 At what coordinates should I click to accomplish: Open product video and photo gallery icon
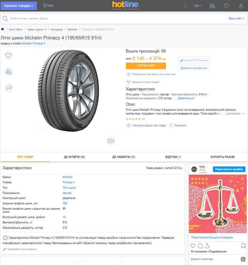click(111, 141)
